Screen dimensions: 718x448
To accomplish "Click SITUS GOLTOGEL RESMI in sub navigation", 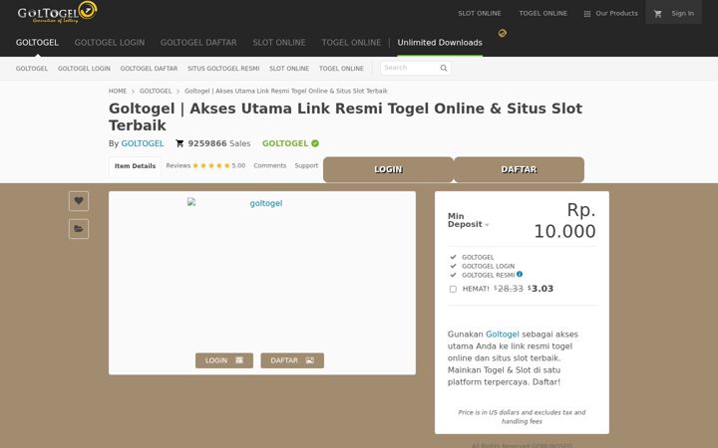I will click(x=223, y=69).
